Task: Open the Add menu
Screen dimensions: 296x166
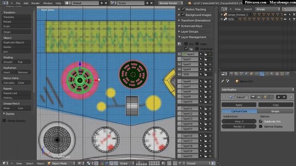Action: click(x=26, y=3)
